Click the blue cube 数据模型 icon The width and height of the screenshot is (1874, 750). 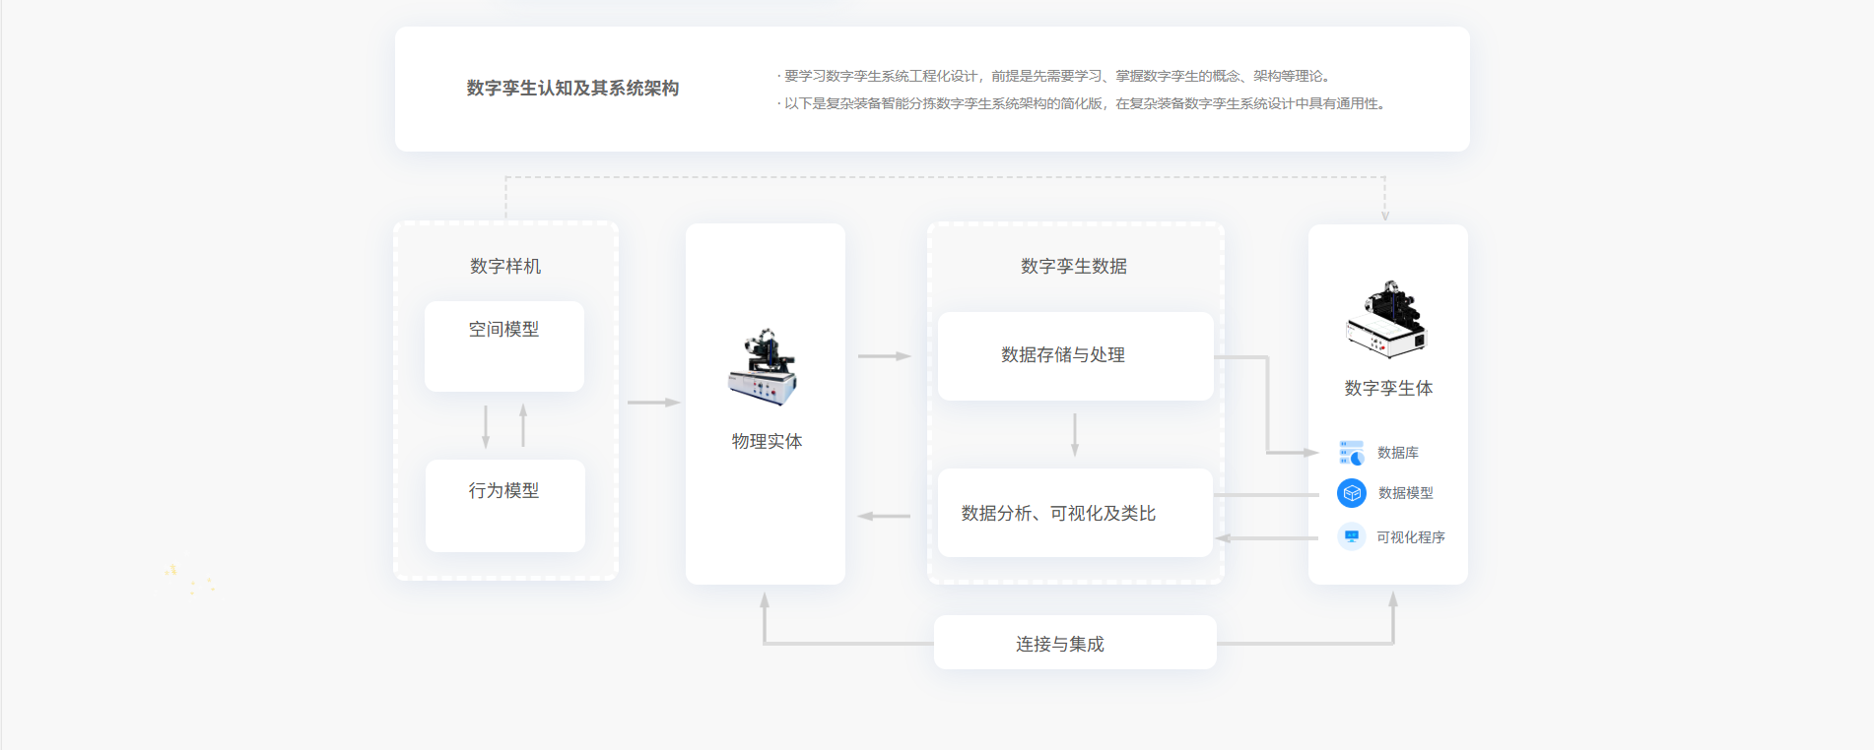pyautogui.click(x=1352, y=493)
